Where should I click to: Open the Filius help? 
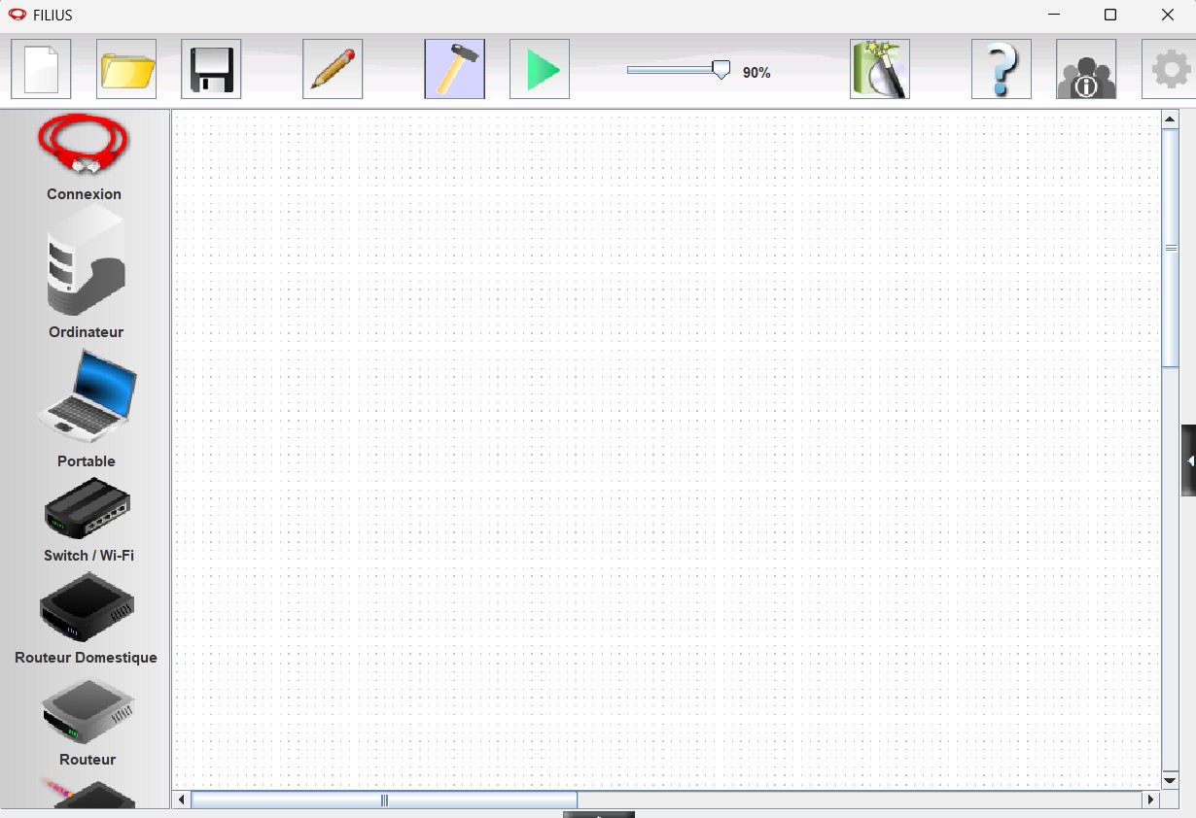click(x=1001, y=69)
